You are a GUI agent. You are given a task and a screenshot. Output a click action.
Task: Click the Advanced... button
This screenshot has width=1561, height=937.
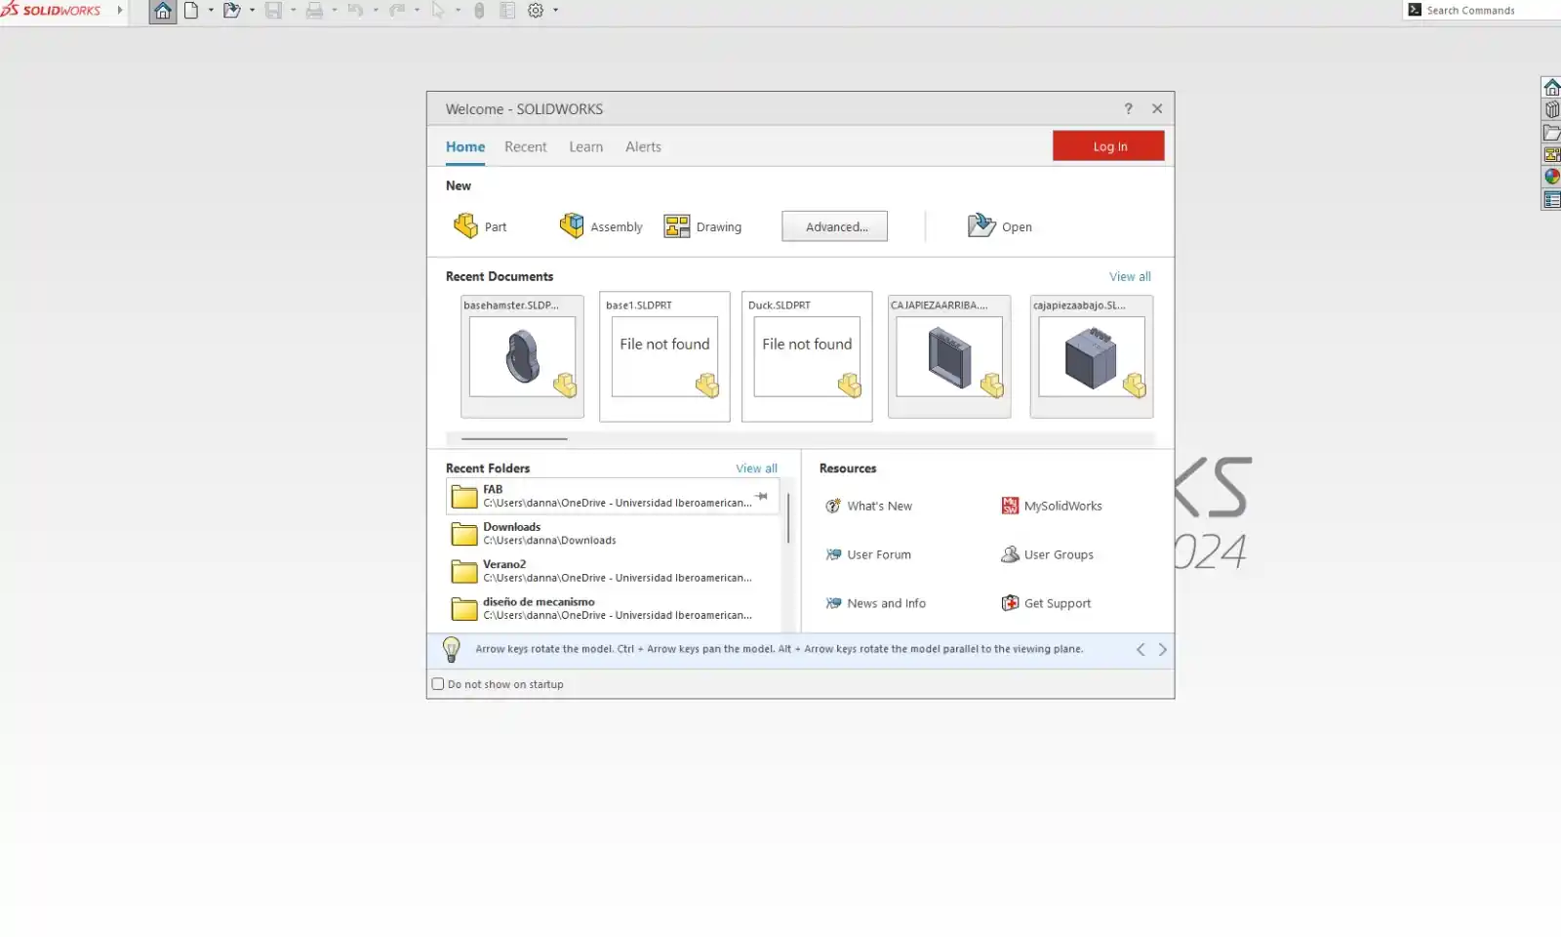[x=834, y=226]
